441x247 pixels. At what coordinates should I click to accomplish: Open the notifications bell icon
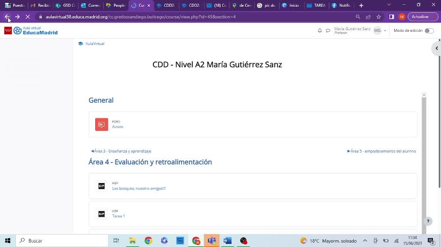click(320, 31)
